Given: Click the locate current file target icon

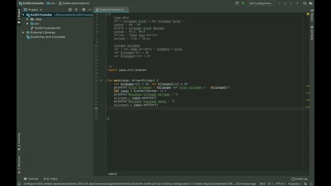Looking at the screenshot, I should point(70,10).
